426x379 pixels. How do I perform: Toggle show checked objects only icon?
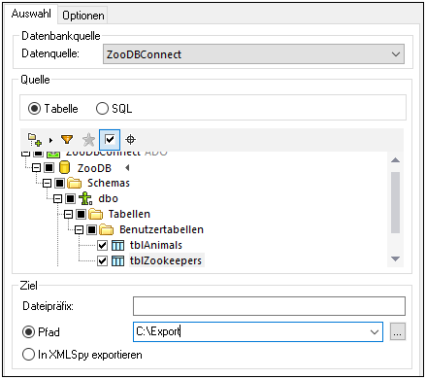coord(110,140)
